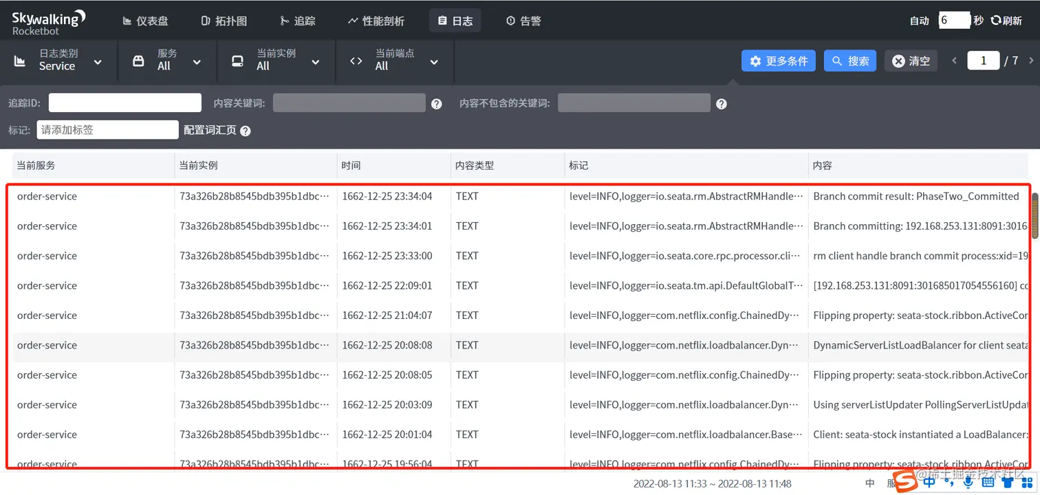Screen dimensions: 1040x495
Task: Click the 刷新 refresh button
Action: pos(1006,21)
